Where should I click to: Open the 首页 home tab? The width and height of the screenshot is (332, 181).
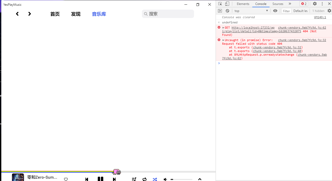tap(55, 14)
